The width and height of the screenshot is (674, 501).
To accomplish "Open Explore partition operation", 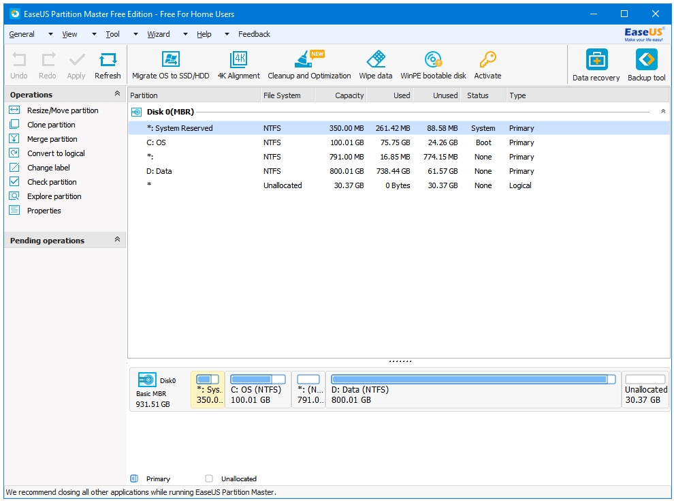I will 54,196.
